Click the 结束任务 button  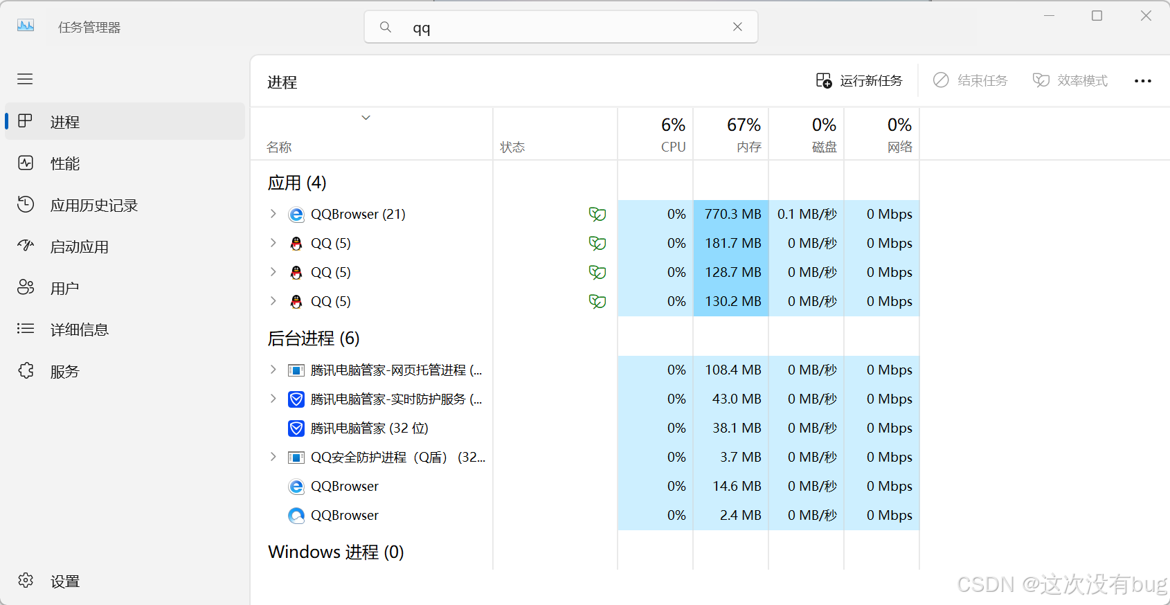pos(971,81)
